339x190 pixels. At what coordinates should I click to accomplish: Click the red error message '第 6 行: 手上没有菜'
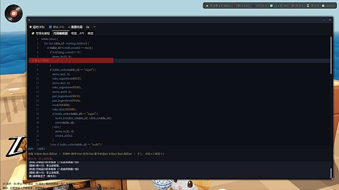click(41, 159)
